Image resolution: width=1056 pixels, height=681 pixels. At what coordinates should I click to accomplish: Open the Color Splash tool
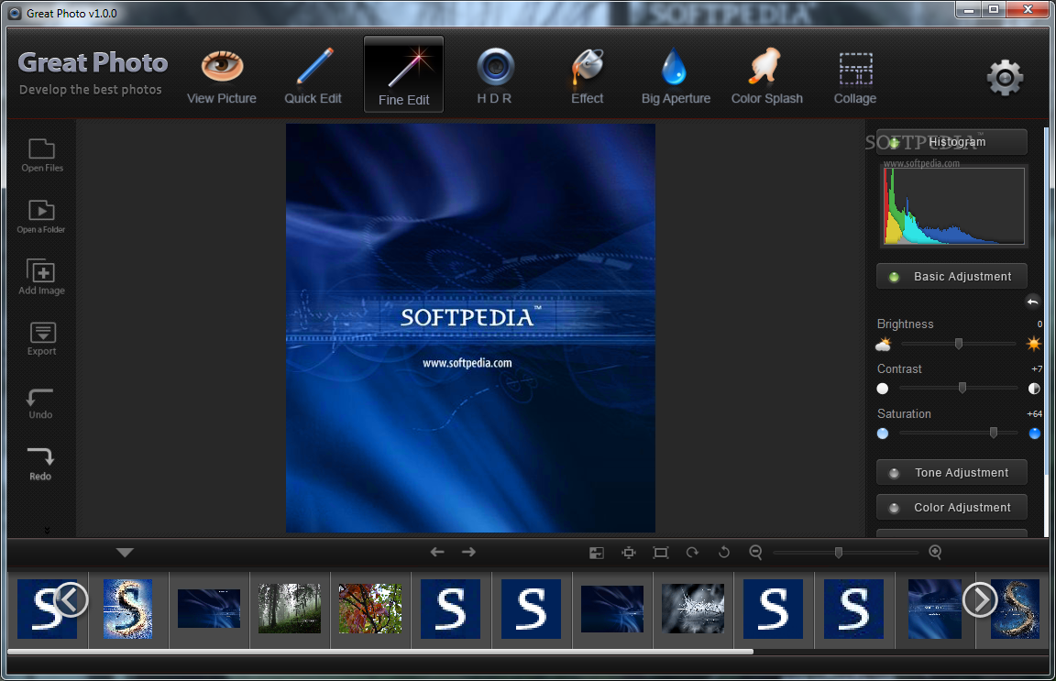(766, 77)
